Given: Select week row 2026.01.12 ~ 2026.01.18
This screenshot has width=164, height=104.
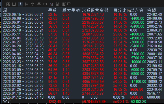Looking at the screenshot, I should [x=82, y=97].
